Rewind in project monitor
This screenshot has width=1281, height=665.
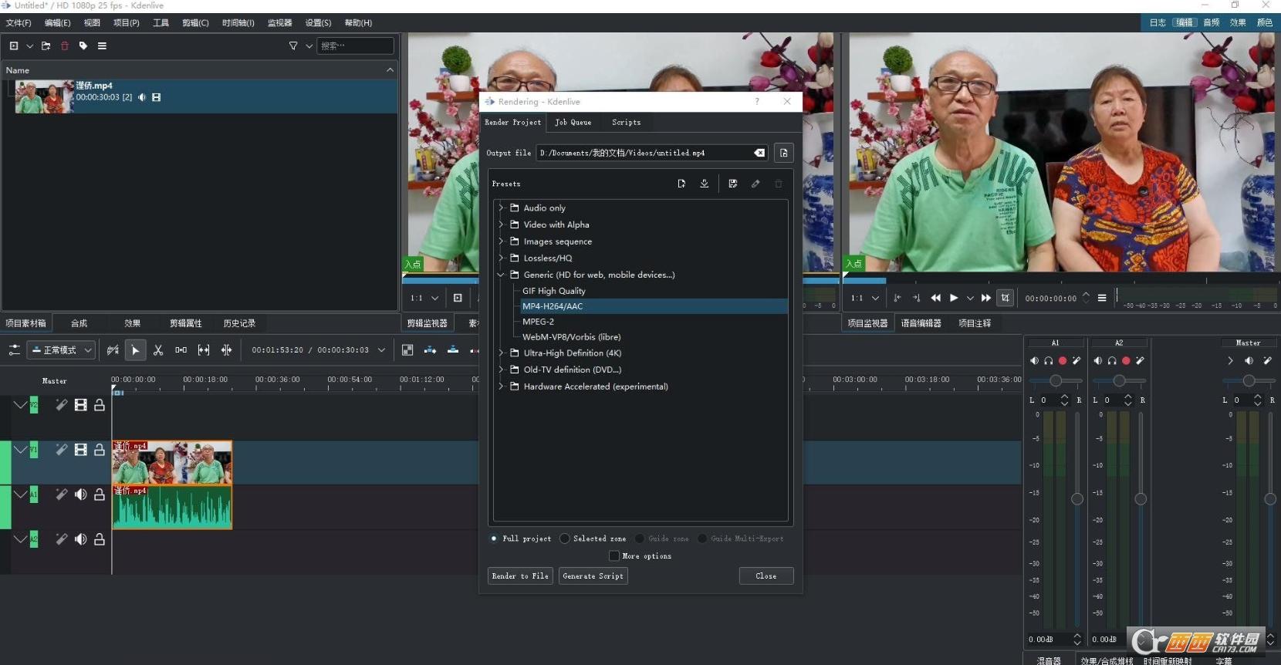pos(935,298)
